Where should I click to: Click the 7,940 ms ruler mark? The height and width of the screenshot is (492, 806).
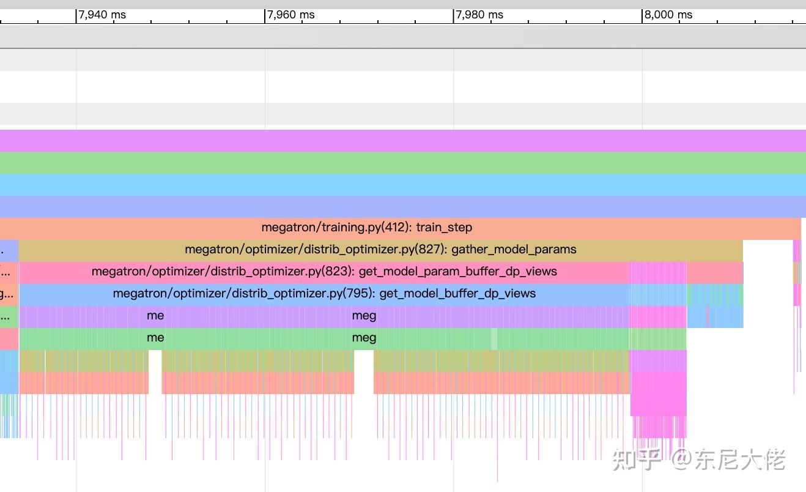point(102,15)
